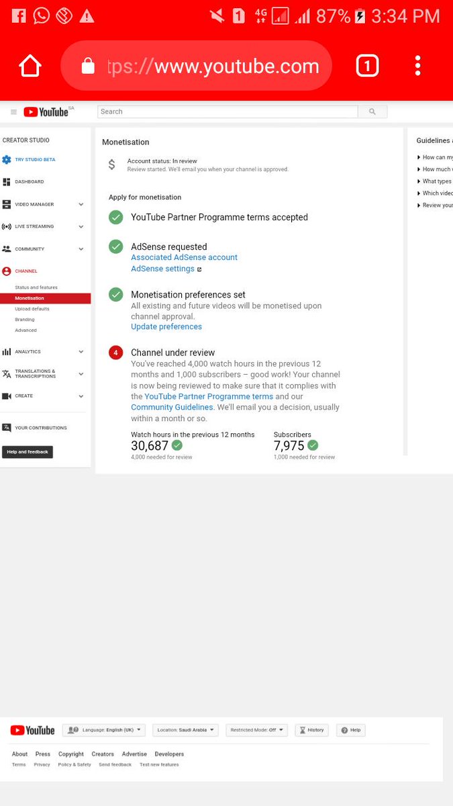Expand the Community section chevron
Viewport: 453px width, 806px height.
pos(81,249)
